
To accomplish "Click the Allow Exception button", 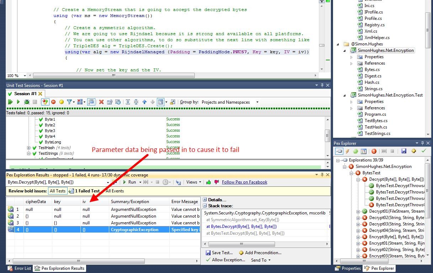I will (226, 260).
